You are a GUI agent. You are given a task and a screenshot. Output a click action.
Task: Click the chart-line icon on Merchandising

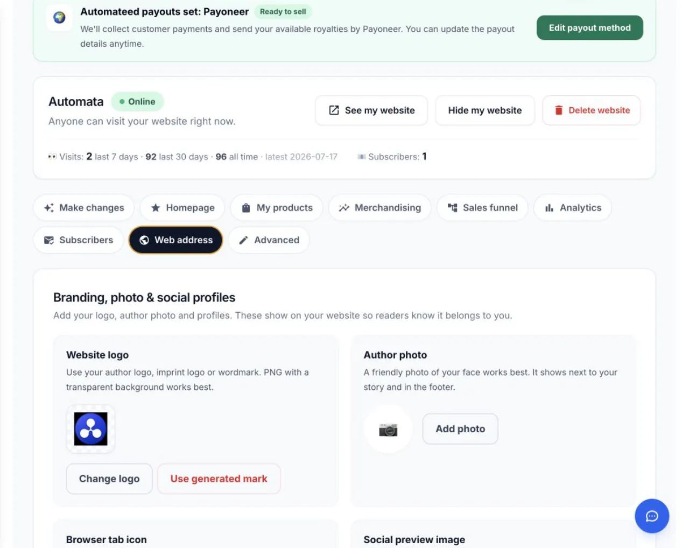[344, 208]
